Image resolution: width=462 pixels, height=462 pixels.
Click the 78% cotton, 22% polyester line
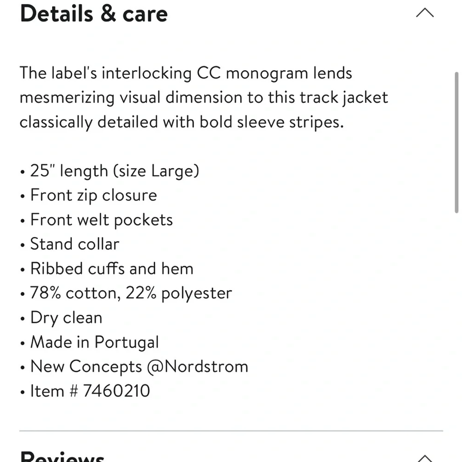pyautogui.click(x=131, y=293)
